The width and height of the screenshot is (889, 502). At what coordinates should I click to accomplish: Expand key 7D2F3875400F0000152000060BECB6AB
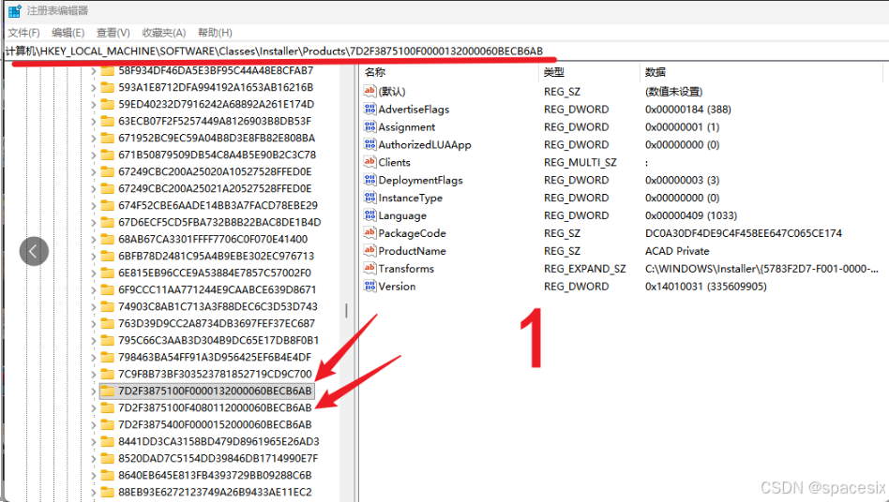[94, 425]
